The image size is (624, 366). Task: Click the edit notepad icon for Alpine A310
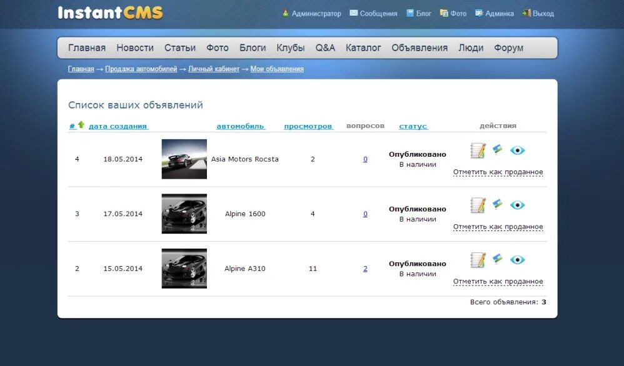[478, 260]
